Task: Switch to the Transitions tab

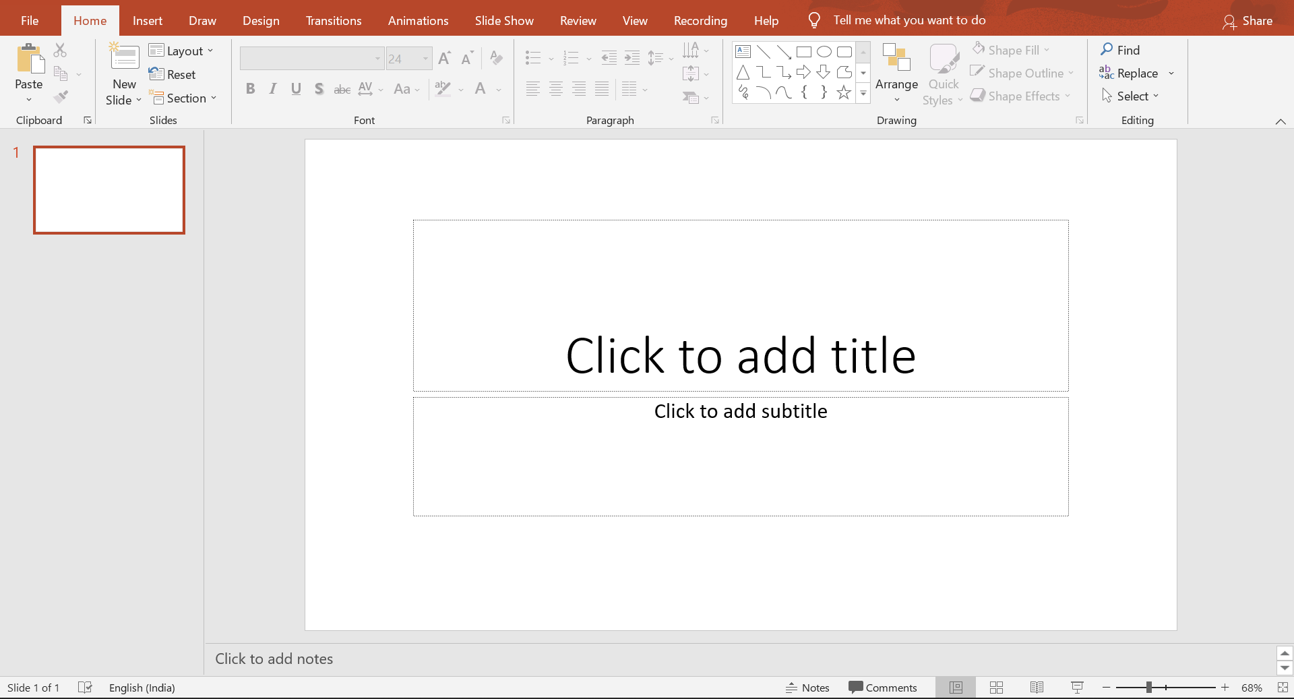Action: click(x=334, y=20)
